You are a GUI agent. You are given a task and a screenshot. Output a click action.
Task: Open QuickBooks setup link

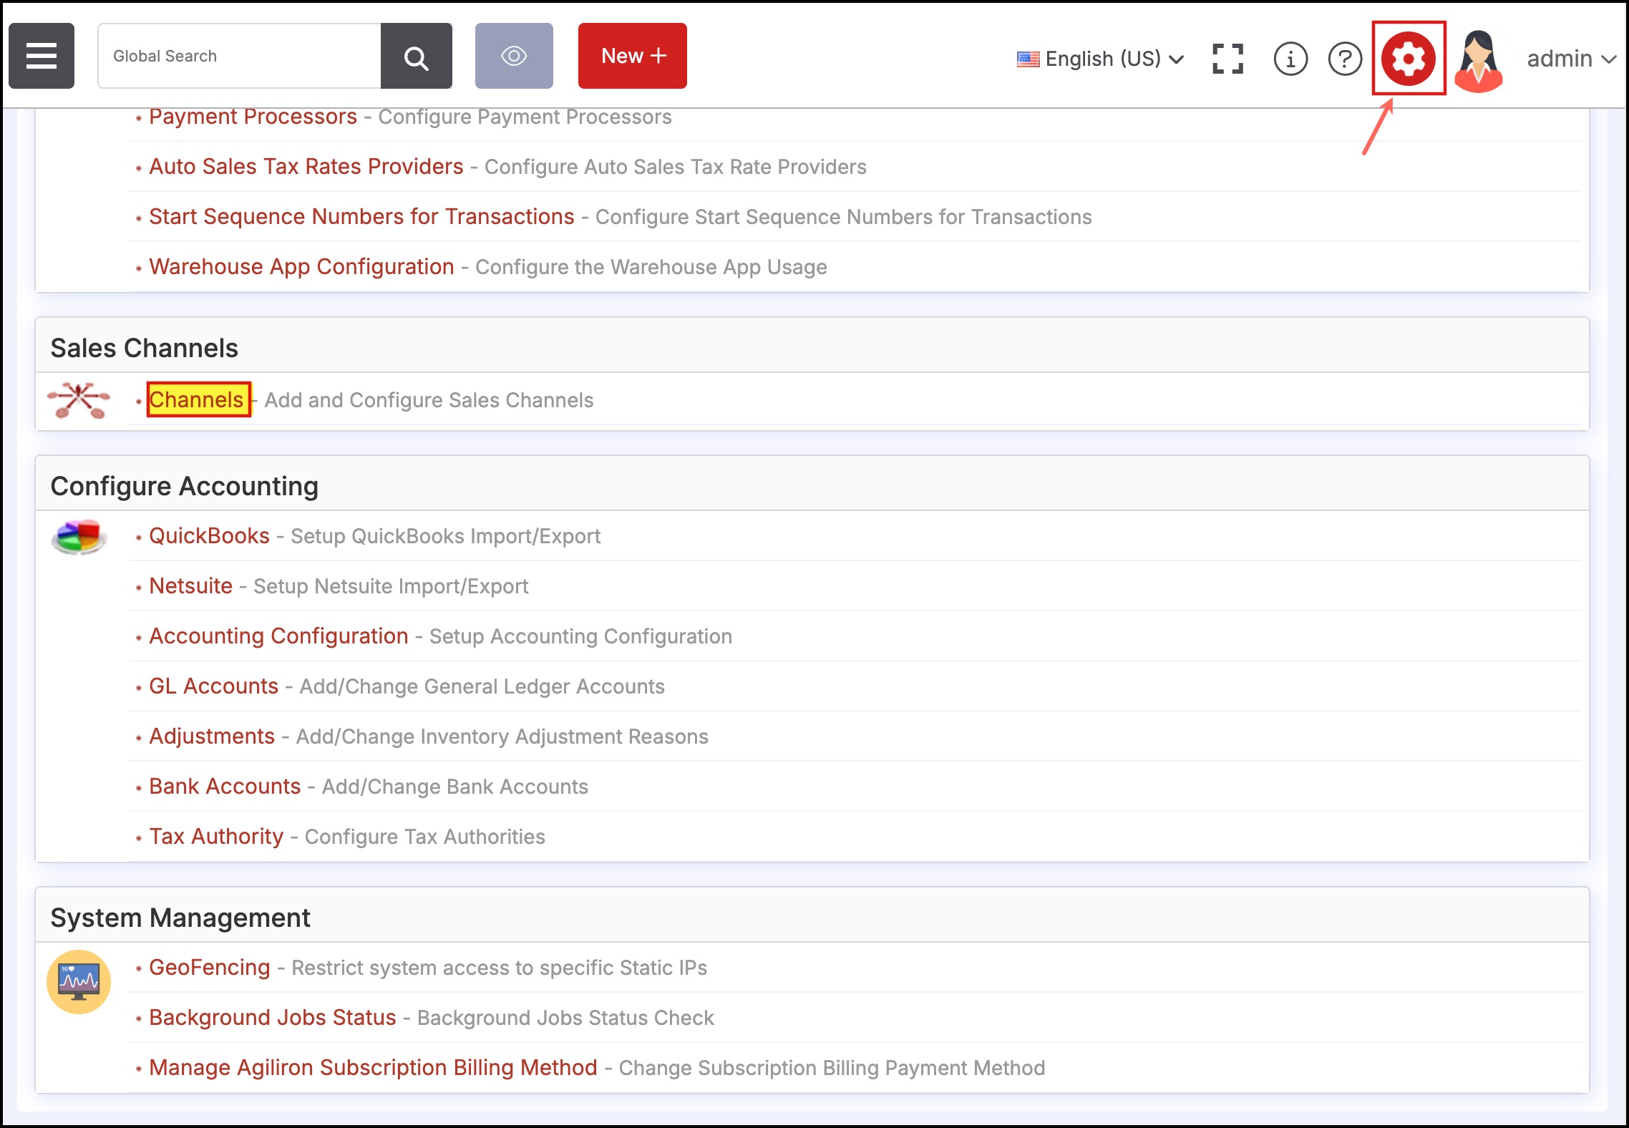[x=209, y=535]
